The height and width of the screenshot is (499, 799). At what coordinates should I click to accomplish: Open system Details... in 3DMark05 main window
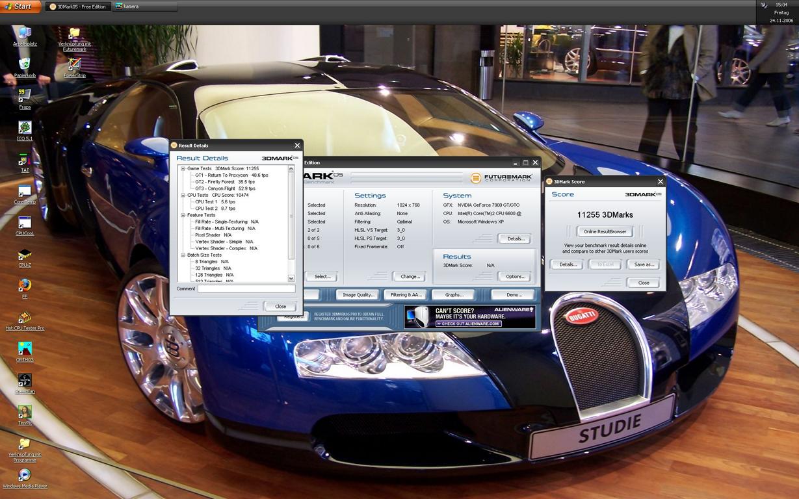click(x=516, y=238)
